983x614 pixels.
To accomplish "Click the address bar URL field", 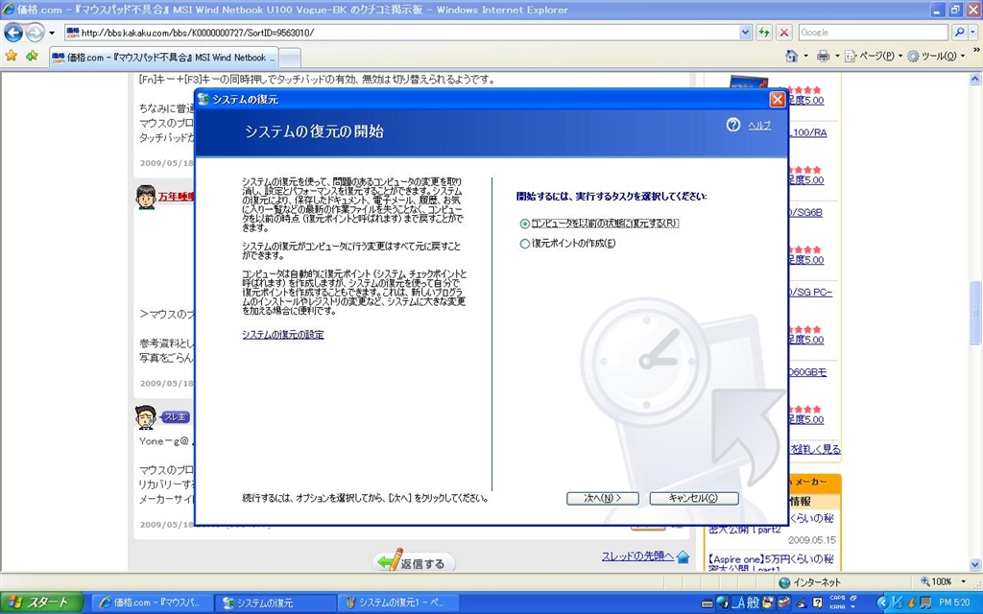I will tap(401, 32).
